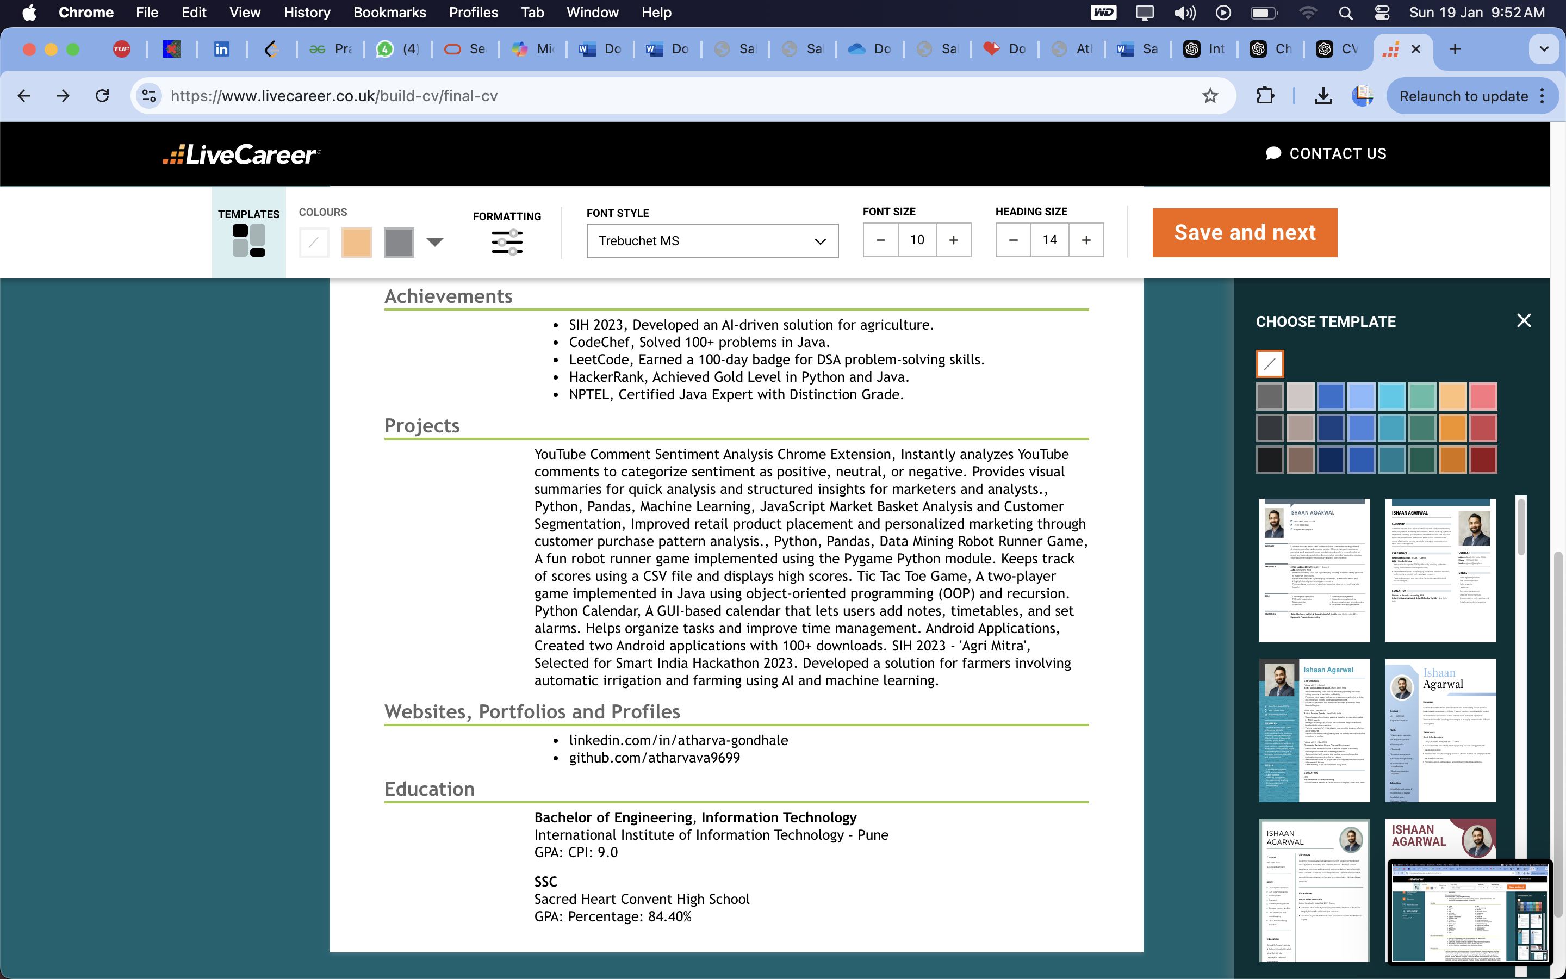Click the Save and next button
This screenshot has height=979, width=1566.
pyautogui.click(x=1245, y=232)
